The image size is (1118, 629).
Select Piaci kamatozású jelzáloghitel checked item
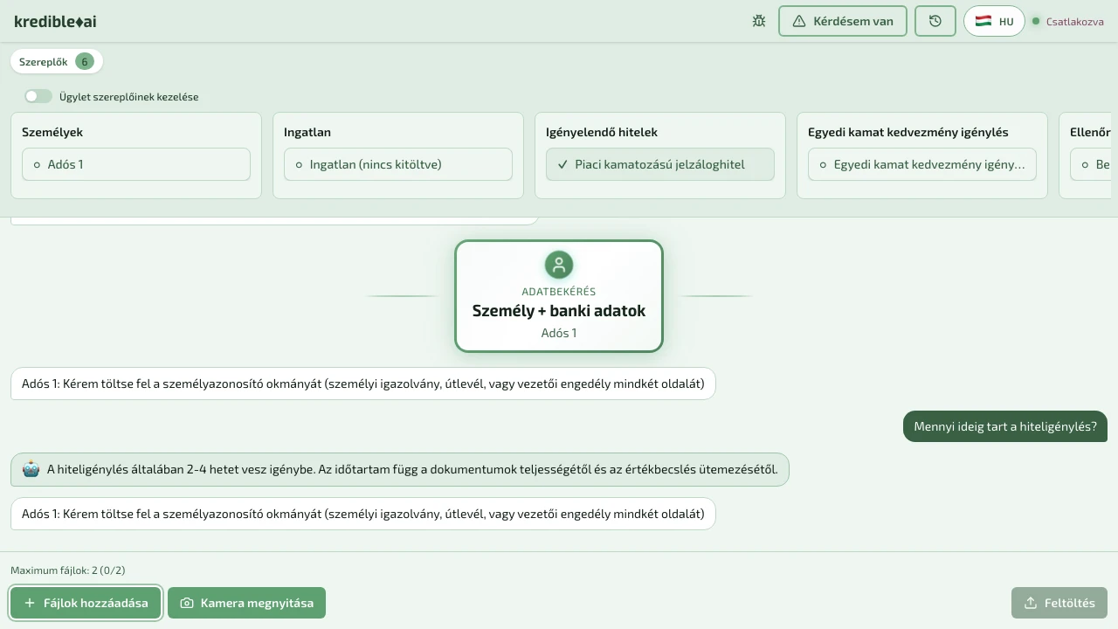(x=660, y=164)
